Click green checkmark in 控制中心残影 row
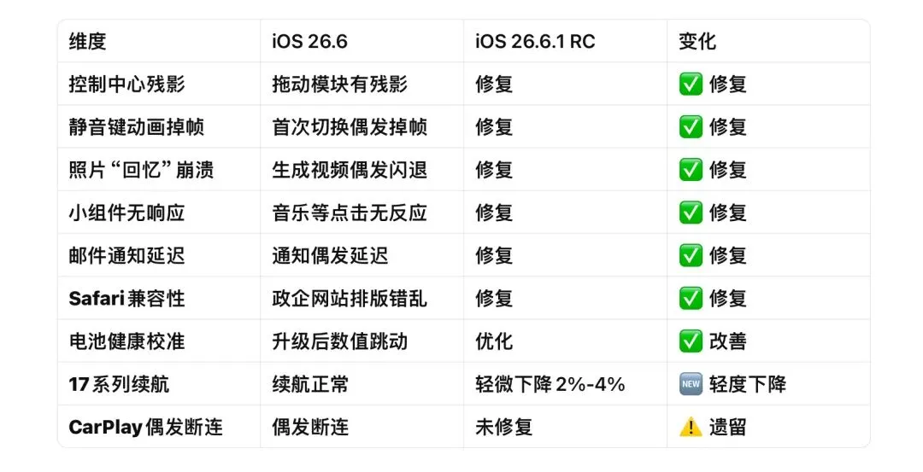Viewport: 923px width, 472px height. coord(691,84)
